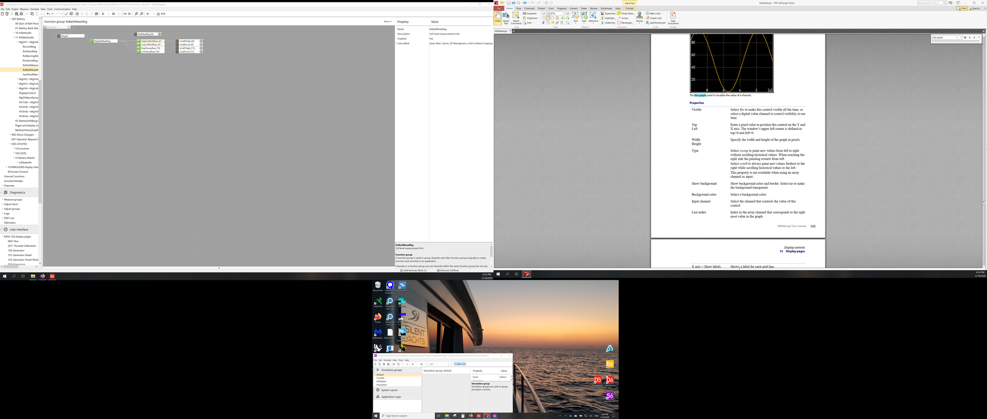987x419 pixels.
Task: Select the MgBattMeaMsg block in diagram
Action: (103, 41)
